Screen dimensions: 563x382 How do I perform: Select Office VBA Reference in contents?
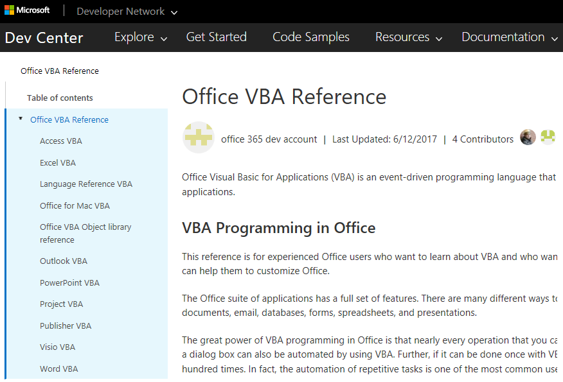click(69, 120)
